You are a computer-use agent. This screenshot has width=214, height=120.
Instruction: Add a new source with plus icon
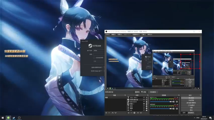pyautogui.click(x=128, y=113)
